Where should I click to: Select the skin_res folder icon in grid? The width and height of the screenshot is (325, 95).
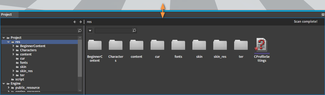coord(220,45)
